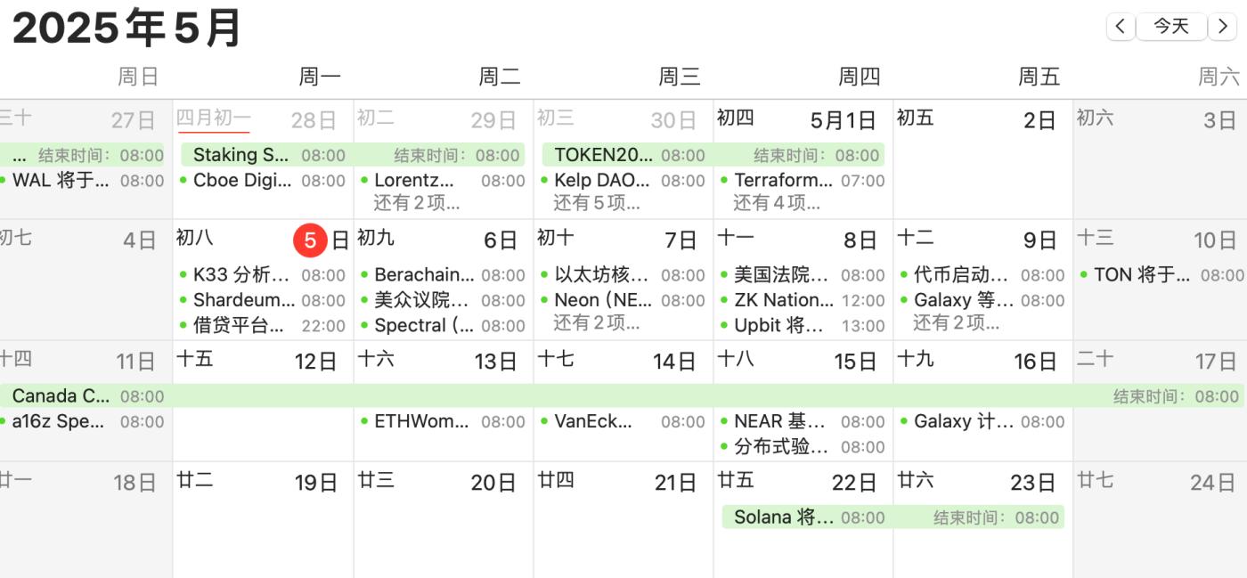Go to the previous month arrow
Image resolution: width=1247 pixels, height=578 pixels.
(1121, 27)
